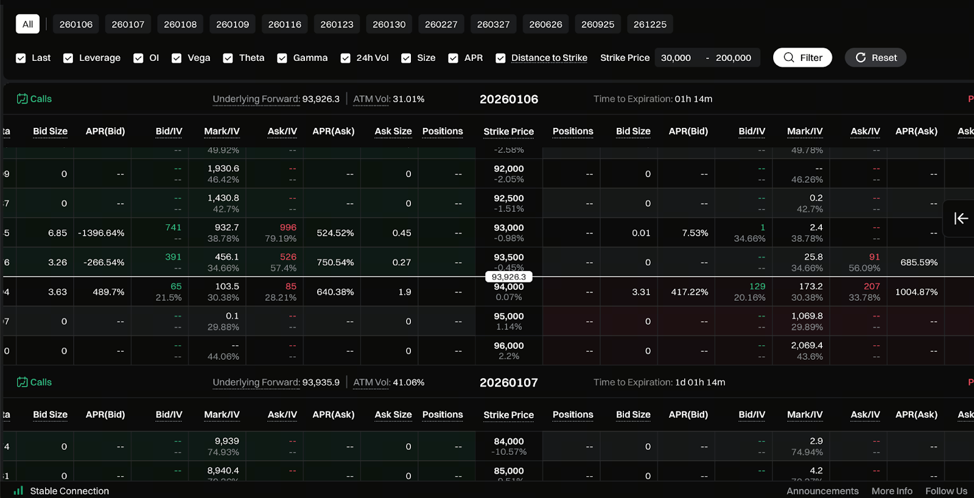Click the Follow Us link
This screenshot has width=974, height=498.
coord(946,491)
